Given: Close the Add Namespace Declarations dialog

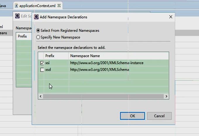Looking at the screenshot, I should point(171,17).
